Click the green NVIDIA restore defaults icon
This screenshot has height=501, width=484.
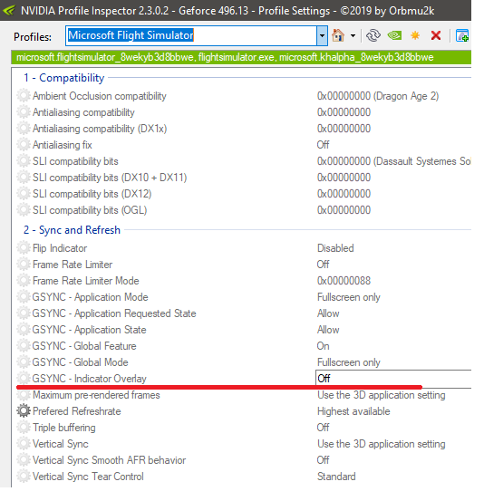(394, 35)
